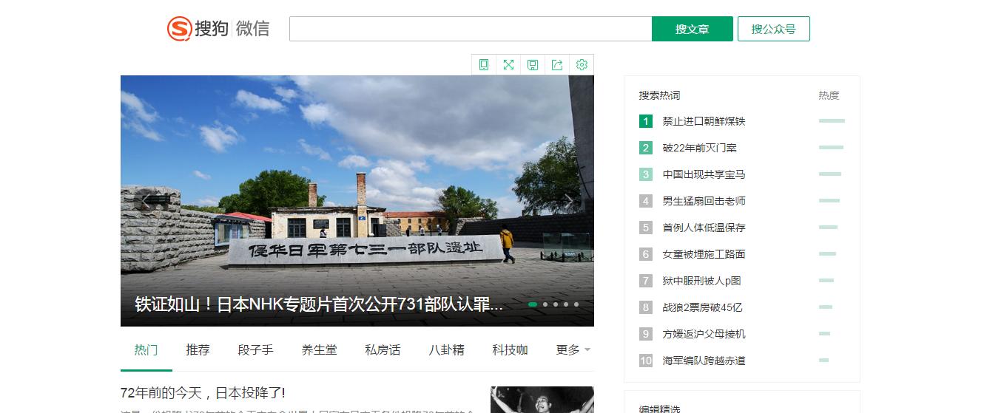Switch to the 私房话 tab

tap(383, 349)
